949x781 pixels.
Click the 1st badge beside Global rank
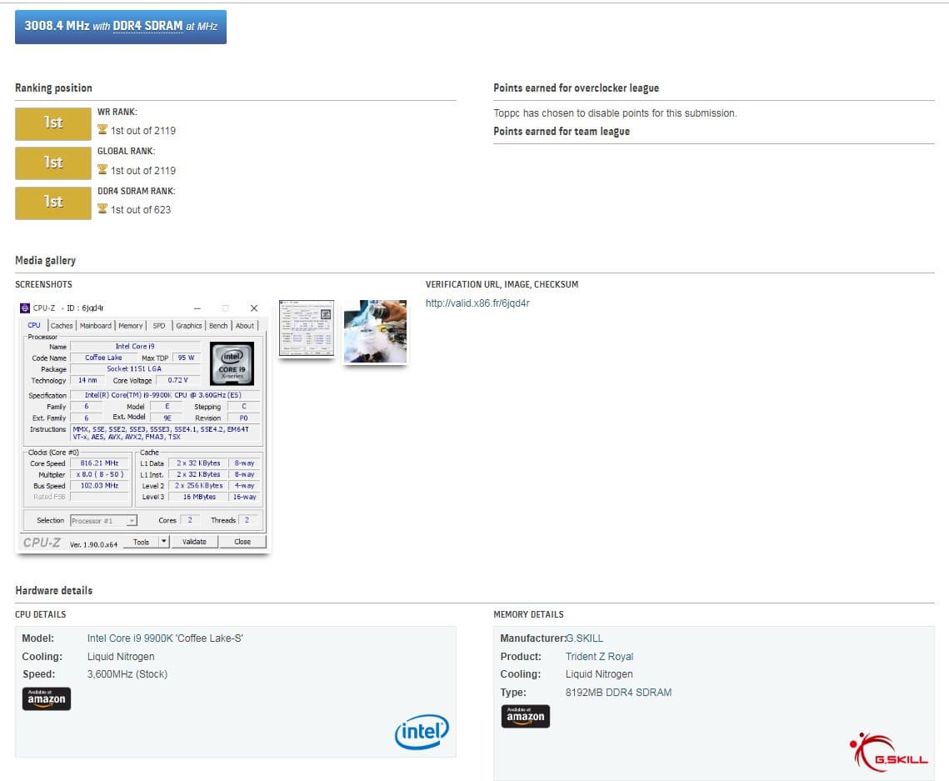pyautogui.click(x=53, y=163)
